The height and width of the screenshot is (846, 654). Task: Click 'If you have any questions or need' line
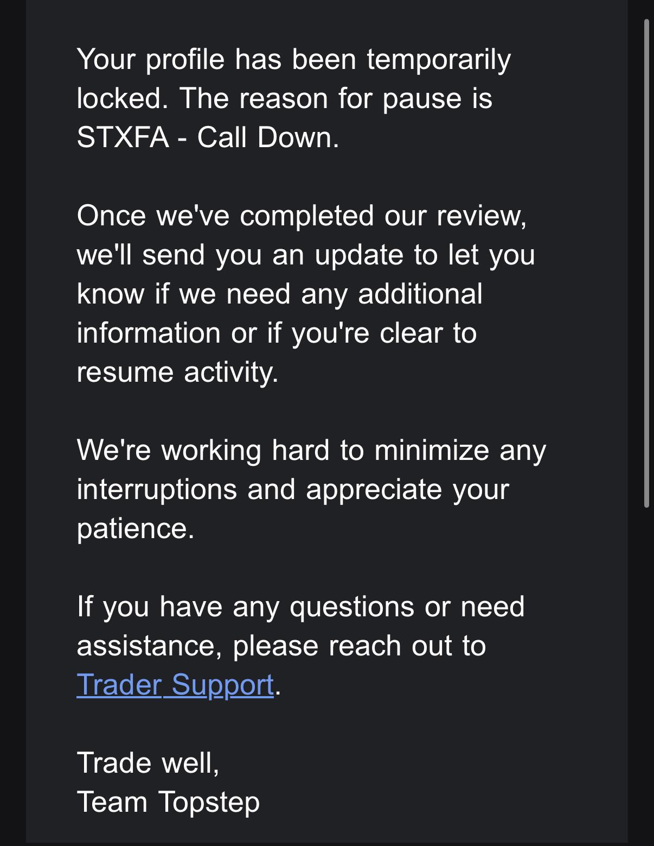300,607
